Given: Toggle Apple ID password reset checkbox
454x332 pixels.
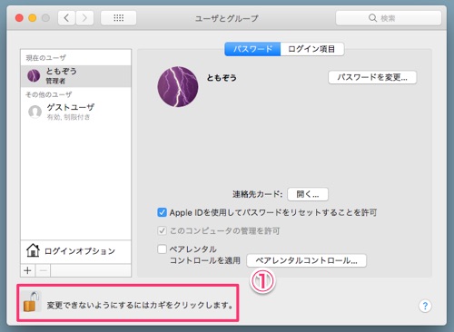Looking at the screenshot, I should pos(162,212).
